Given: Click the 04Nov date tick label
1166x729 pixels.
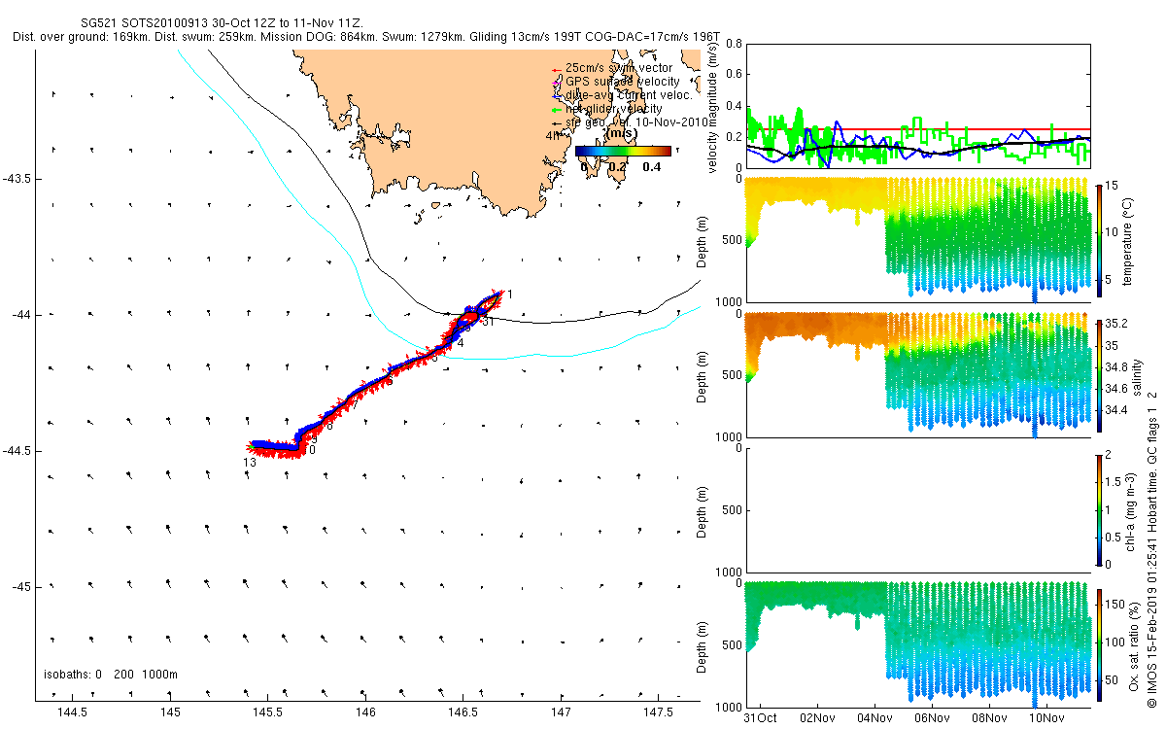Looking at the screenshot, I should pyautogui.click(x=874, y=718).
